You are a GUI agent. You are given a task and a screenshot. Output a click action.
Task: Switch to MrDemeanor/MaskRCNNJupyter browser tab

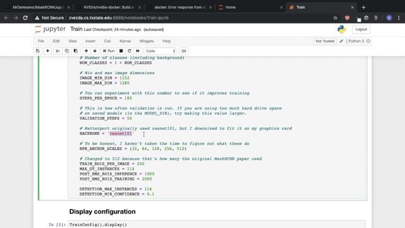point(38,7)
